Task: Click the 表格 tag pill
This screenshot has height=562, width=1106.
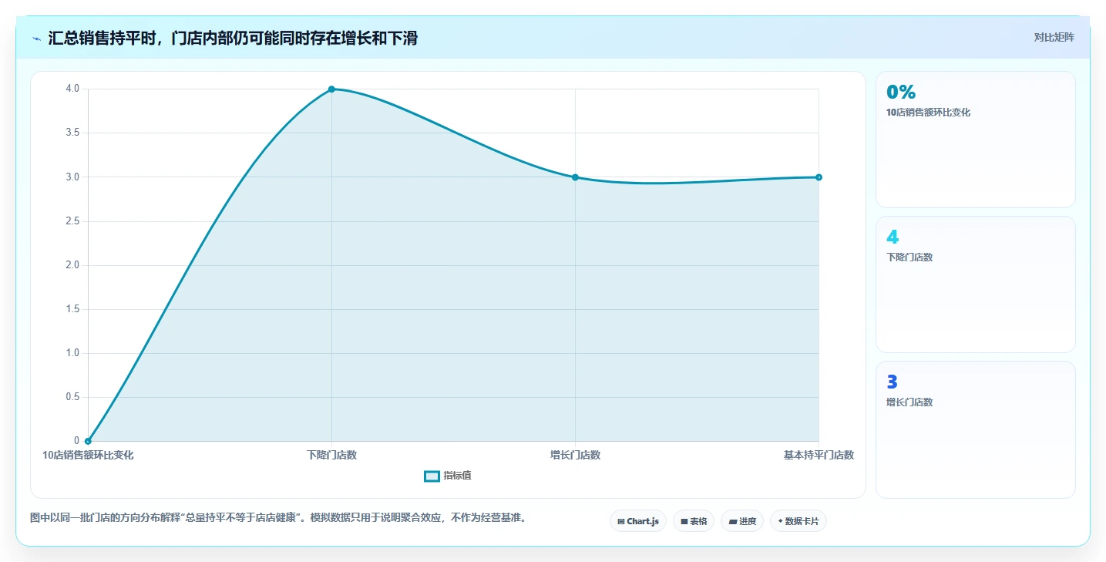Action: tap(694, 521)
